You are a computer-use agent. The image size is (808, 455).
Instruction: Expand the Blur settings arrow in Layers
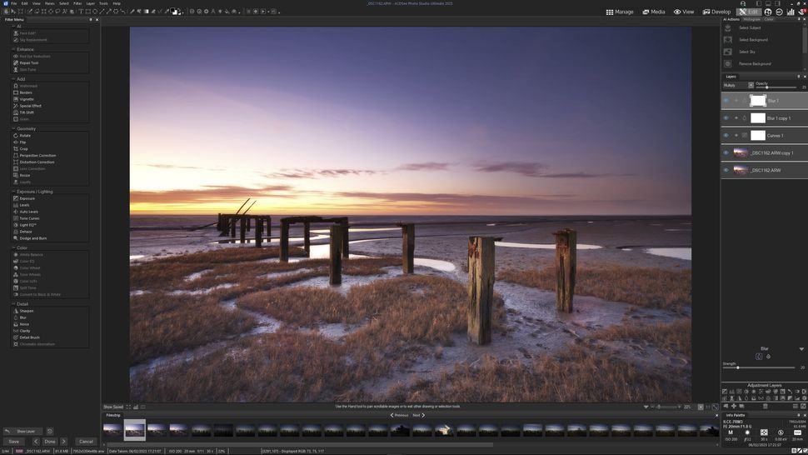tap(801, 349)
